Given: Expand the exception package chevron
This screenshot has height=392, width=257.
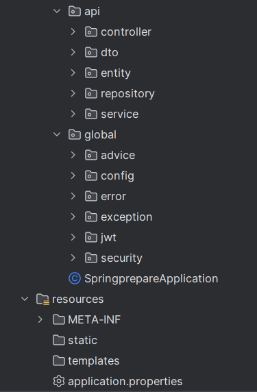Looking at the screenshot, I should (73, 217).
